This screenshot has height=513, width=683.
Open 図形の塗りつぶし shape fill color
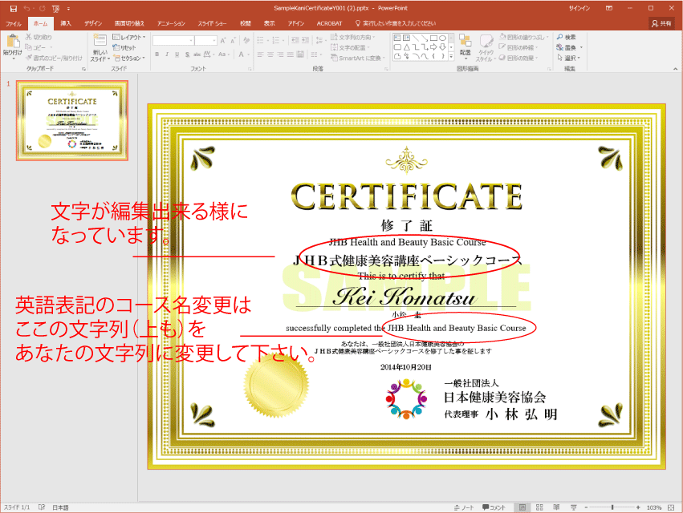click(523, 37)
